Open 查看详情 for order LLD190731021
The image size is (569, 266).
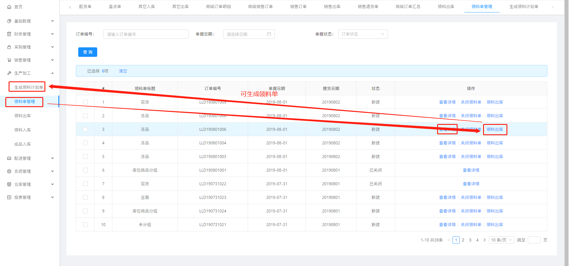pyautogui.click(x=447, y=225)
